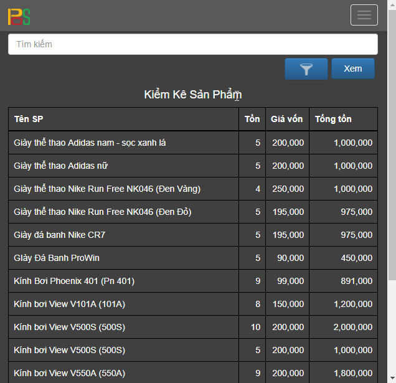Focus the Tìm kiếm search field

[x=192, y=44]
